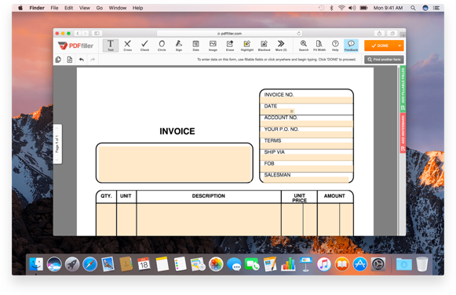This screenshot has width=456, height=295.
Task: Launch iTunes from the Dock
Action: coord(324,264)
